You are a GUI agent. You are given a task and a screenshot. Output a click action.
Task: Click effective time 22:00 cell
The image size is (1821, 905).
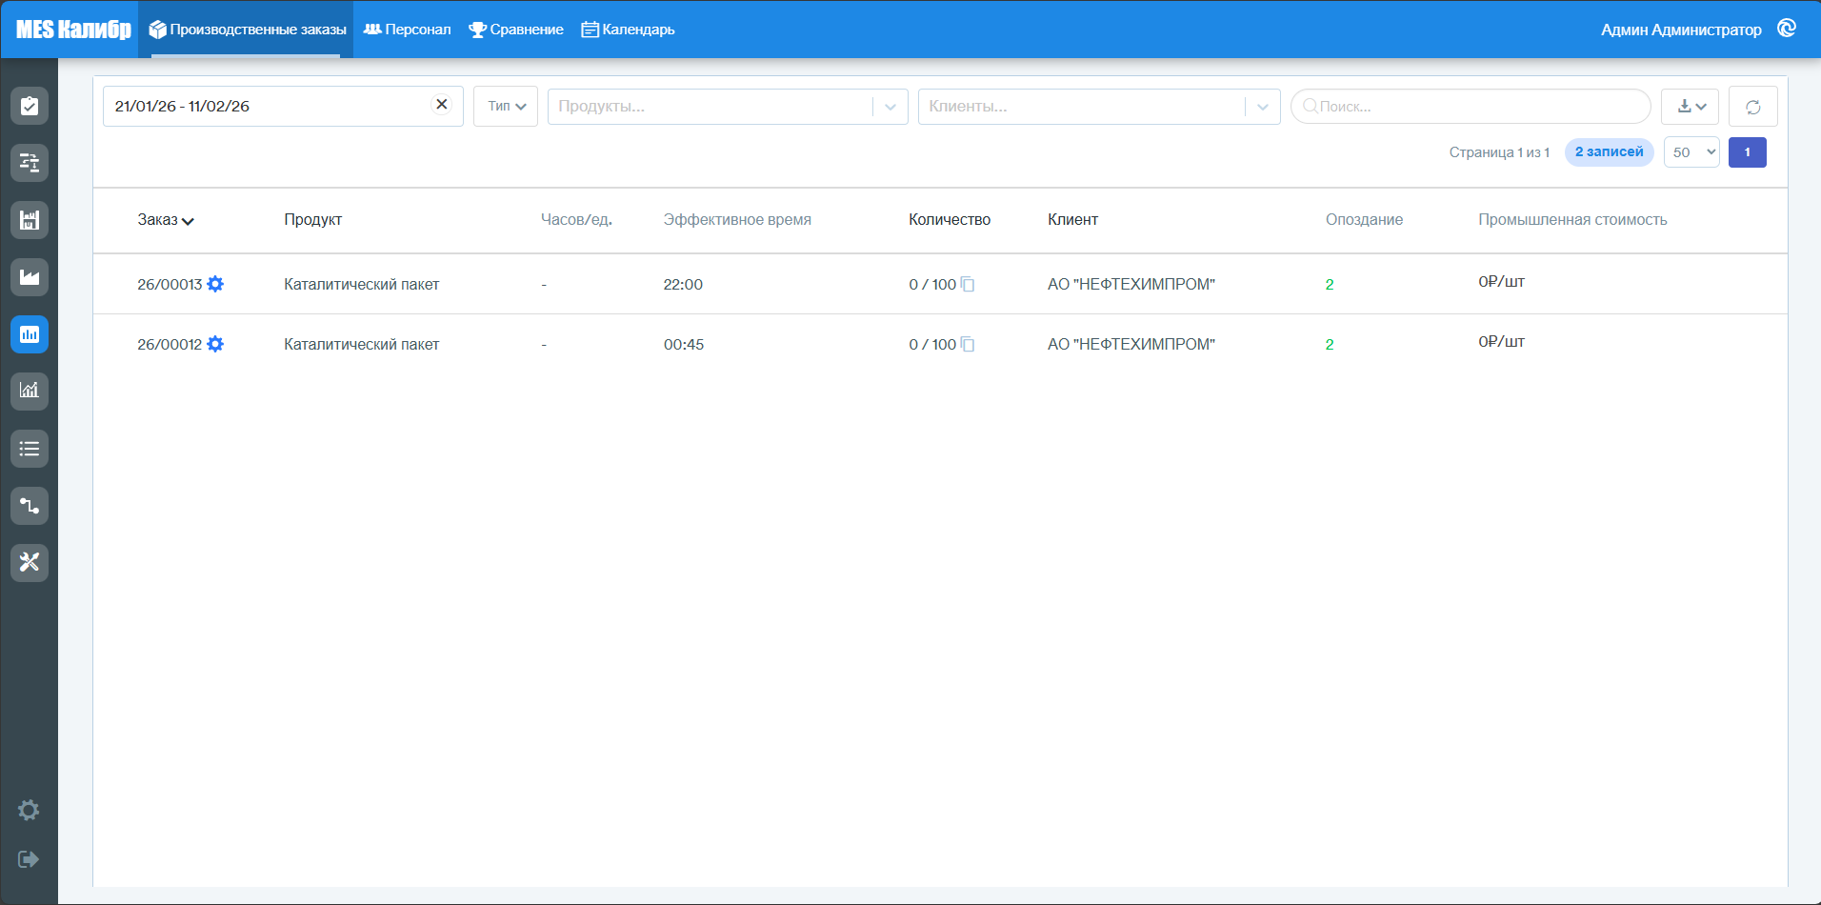point(683,284)
